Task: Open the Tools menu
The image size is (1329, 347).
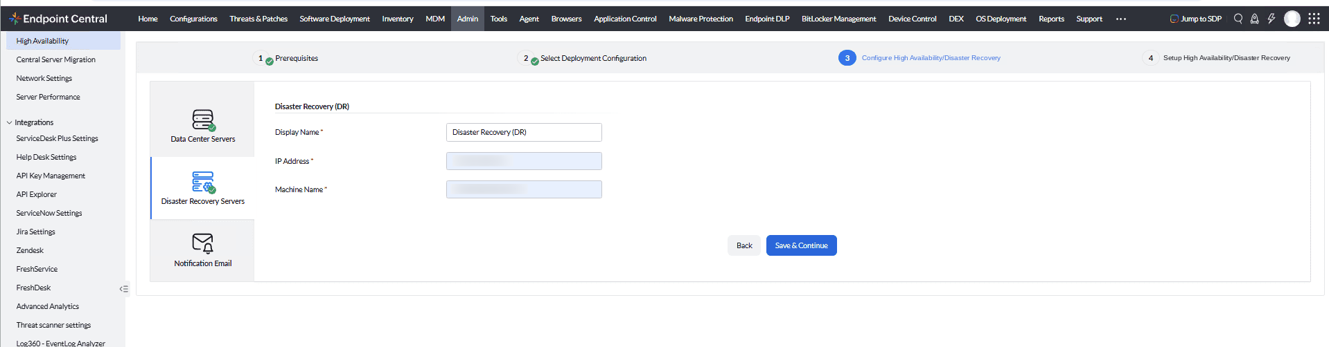Action: coord(499,19)
